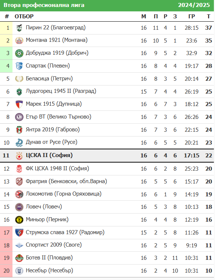Click the ОТБОР column header

(24, 17)
